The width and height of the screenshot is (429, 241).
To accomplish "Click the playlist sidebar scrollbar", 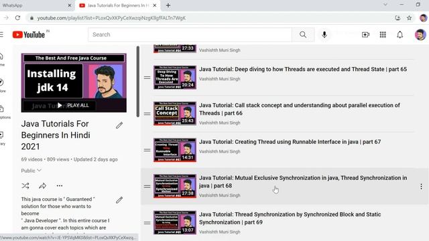I will point(138,82).
